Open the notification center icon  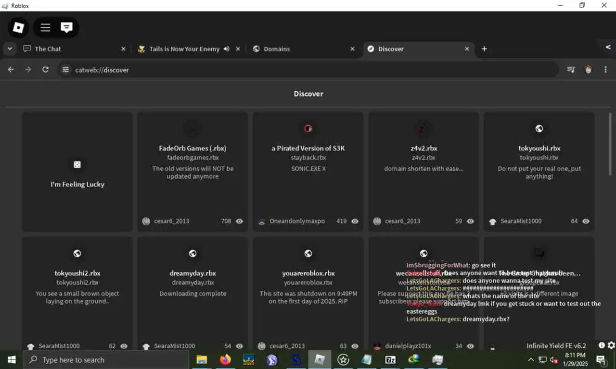tap(601, 359)
